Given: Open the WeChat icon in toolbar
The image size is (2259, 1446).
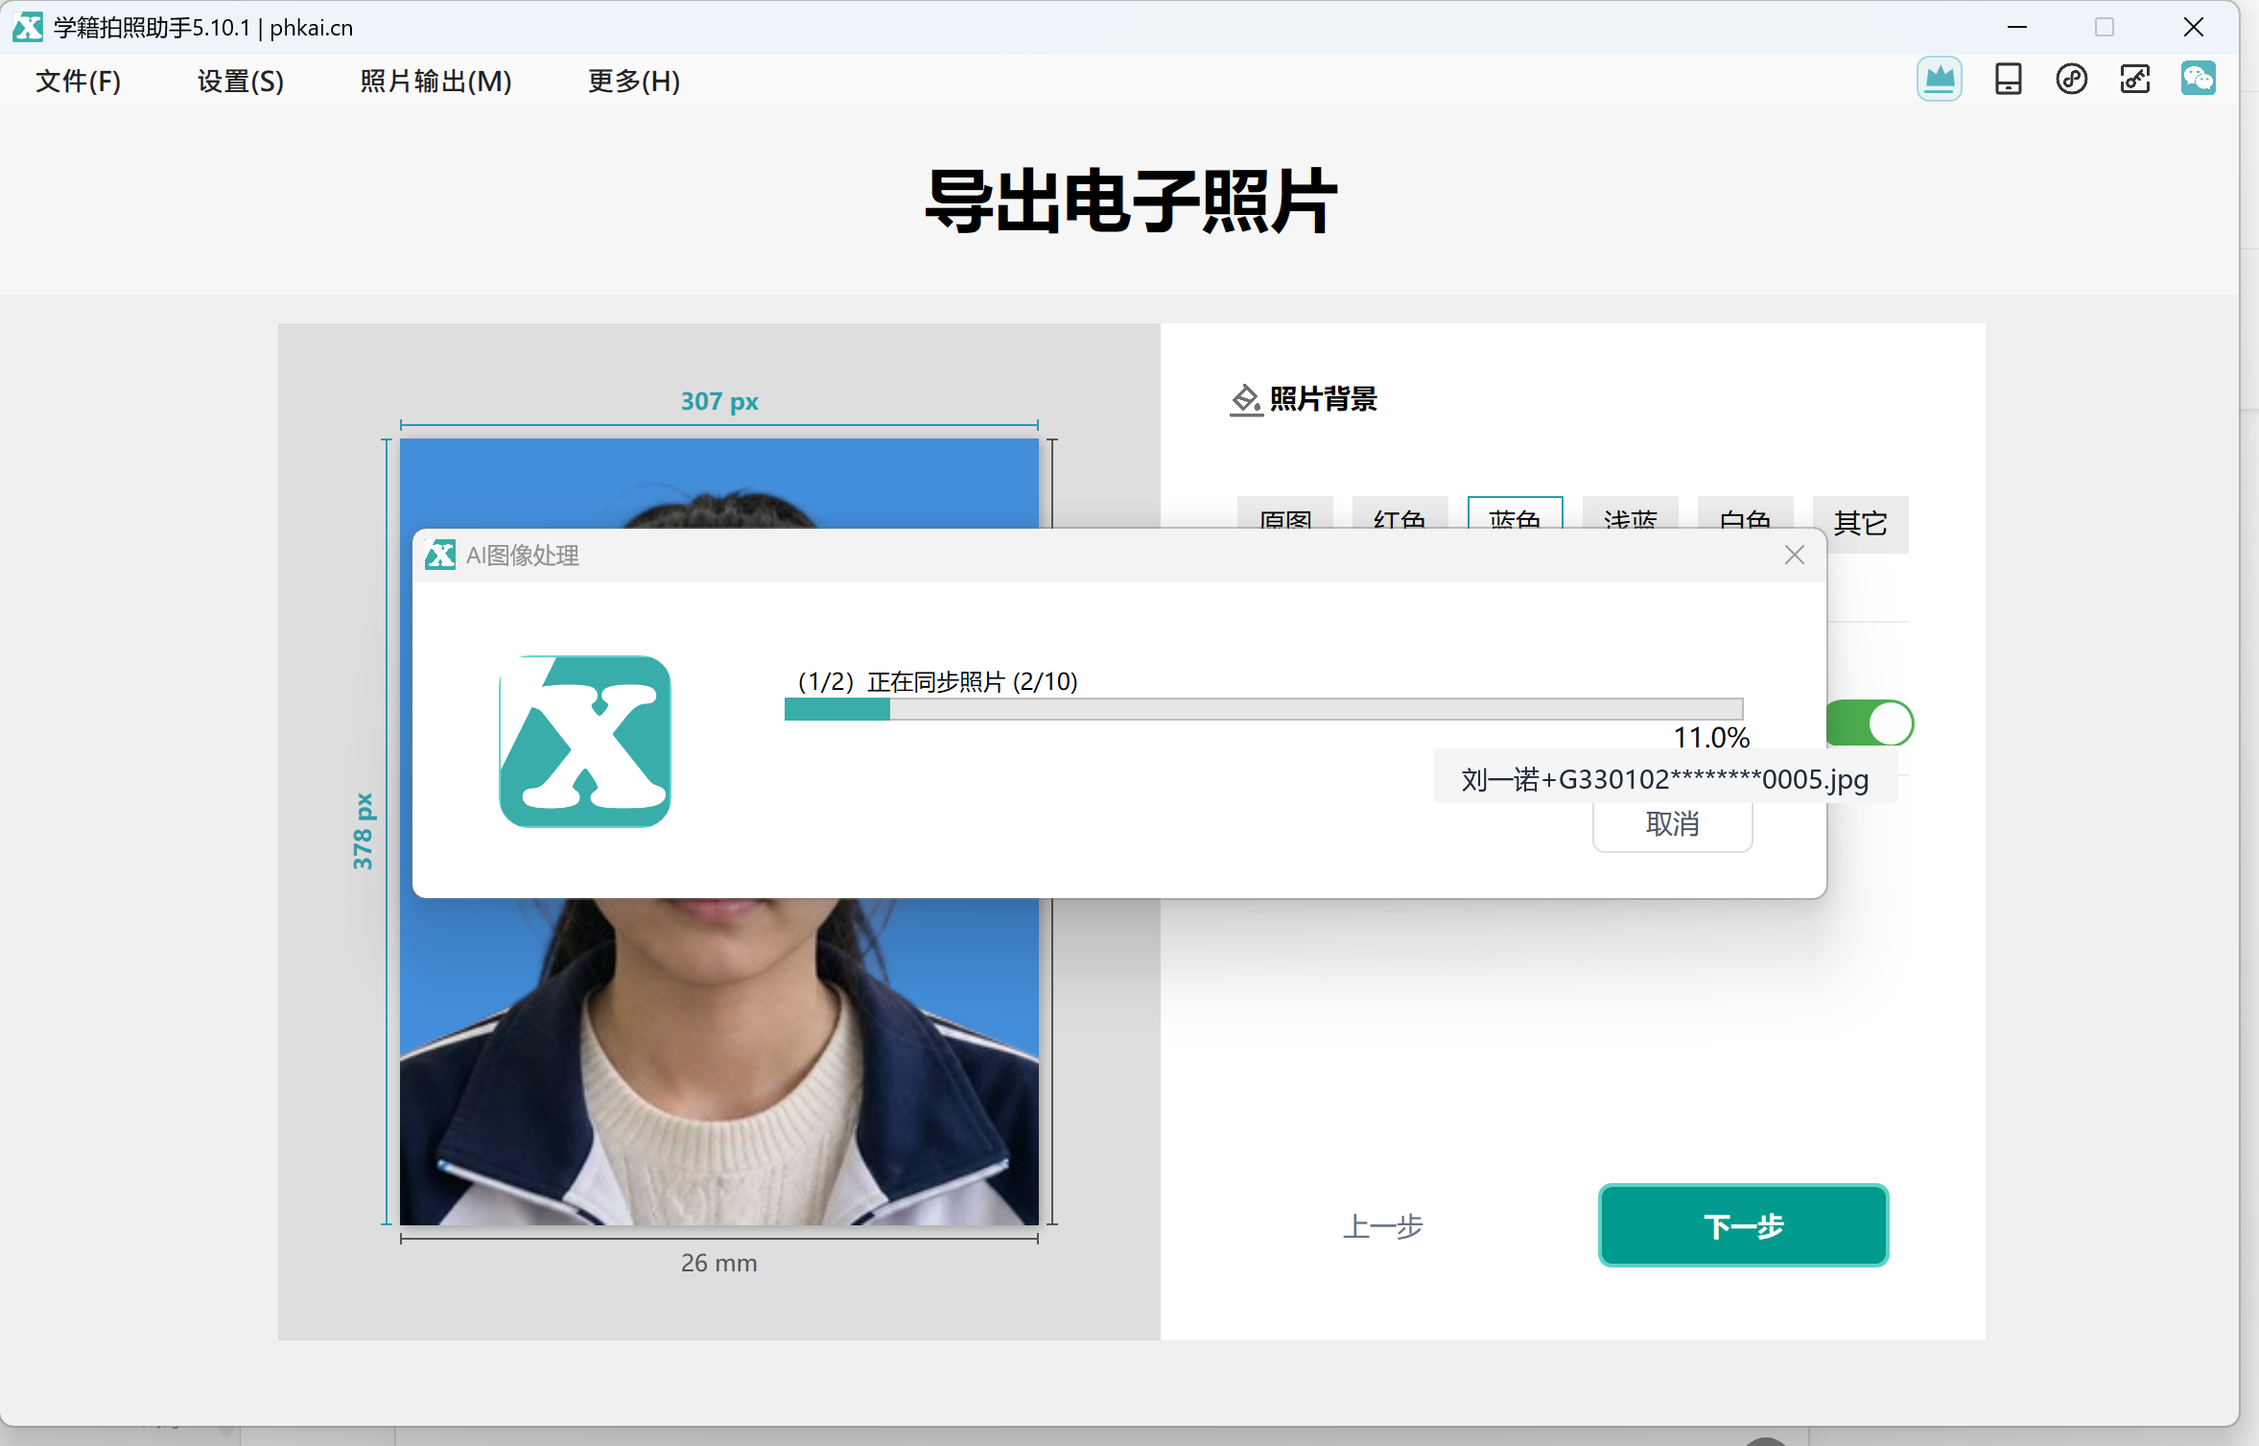Looking at the screenshot, I should tap(2198, 79).
